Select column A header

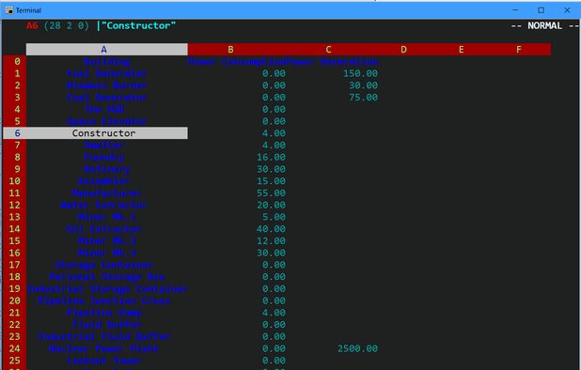click(x=107, y=49)
